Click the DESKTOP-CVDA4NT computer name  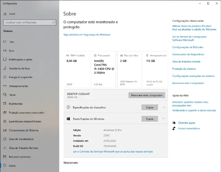coord(78,94)
